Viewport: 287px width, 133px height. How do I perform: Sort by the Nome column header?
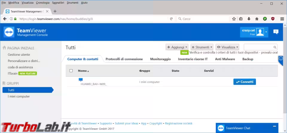coord(83,71)
